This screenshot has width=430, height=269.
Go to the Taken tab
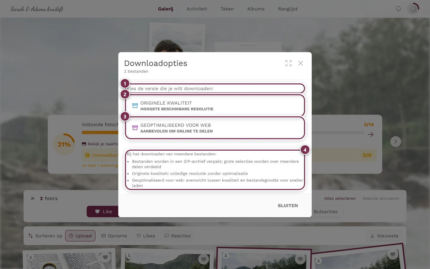pos(227,9)
